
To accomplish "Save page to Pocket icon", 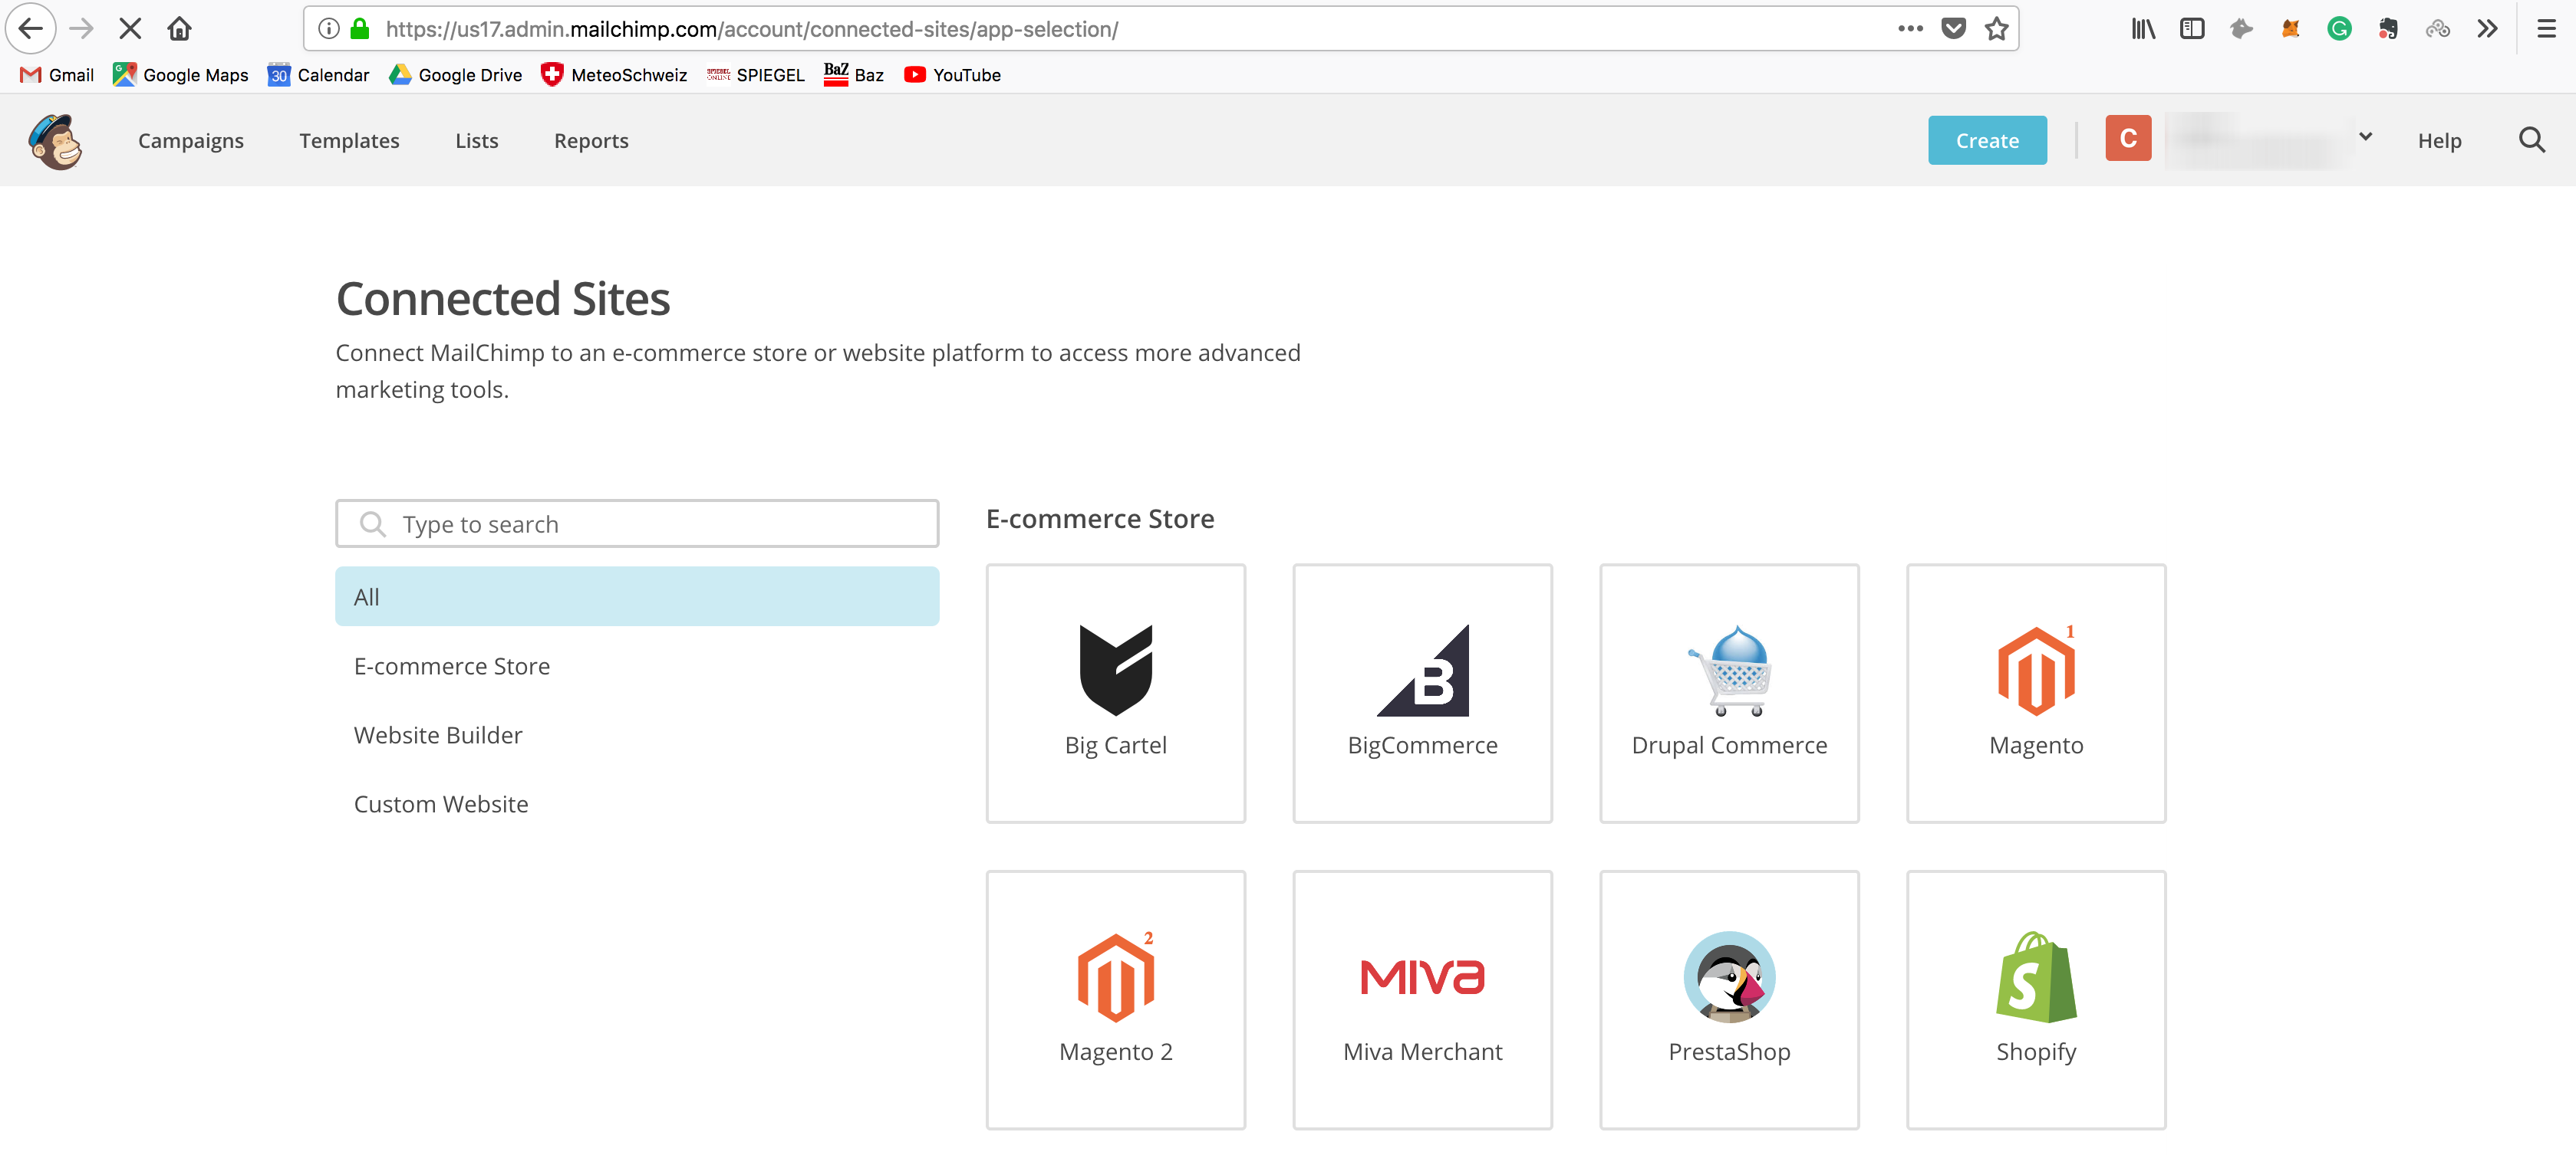I will [1953, 28].
